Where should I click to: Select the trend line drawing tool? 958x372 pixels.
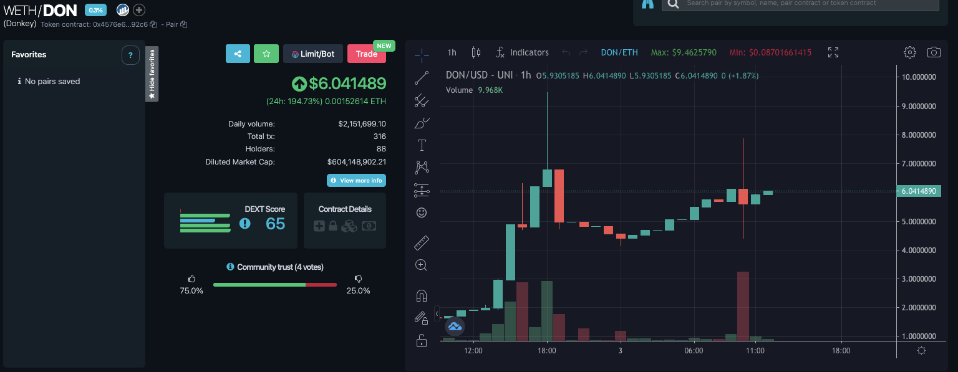pos(422,78)
